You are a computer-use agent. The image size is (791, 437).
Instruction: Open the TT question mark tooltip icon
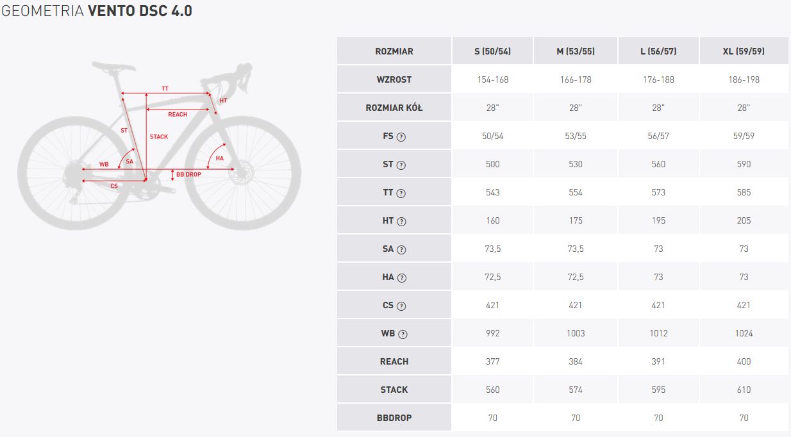(401, 193)
